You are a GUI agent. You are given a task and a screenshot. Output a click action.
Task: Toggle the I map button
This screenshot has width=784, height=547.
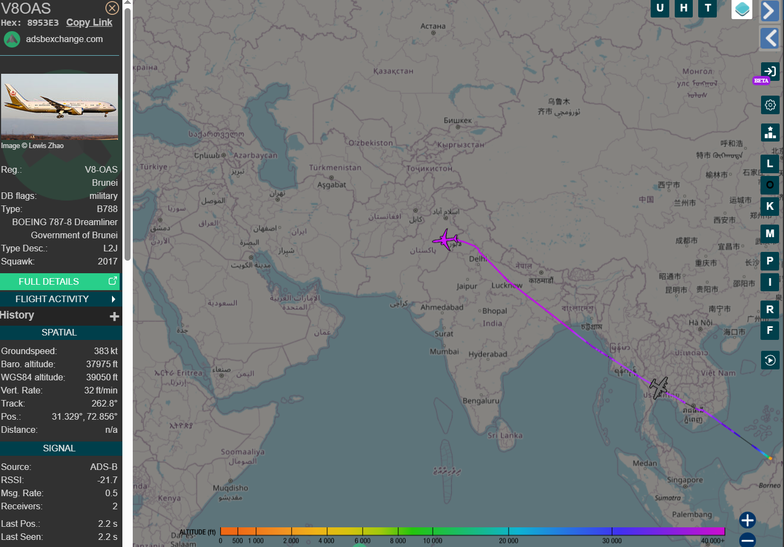point(770,282)
